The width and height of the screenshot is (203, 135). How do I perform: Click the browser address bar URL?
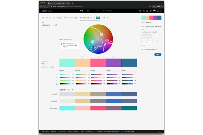point(67,7)
